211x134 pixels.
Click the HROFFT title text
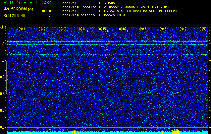point(21,3)
